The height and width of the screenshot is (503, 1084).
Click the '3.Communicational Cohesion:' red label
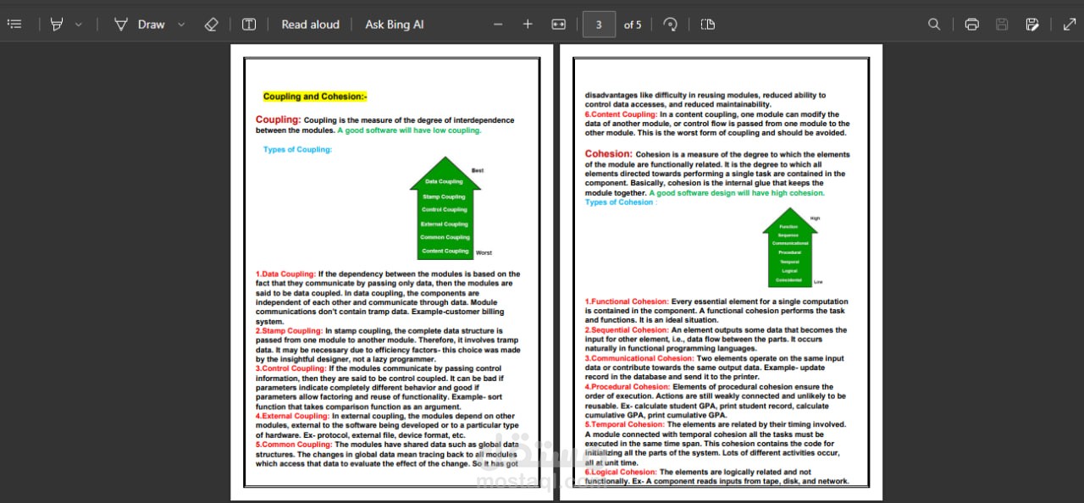[639, 358]
